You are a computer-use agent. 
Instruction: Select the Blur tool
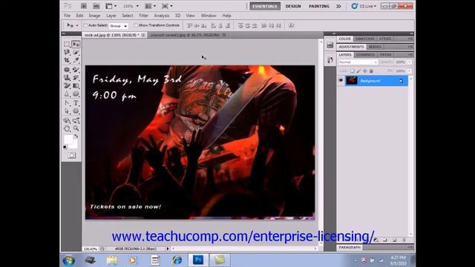pyautogui.click(x=67, y=94)
